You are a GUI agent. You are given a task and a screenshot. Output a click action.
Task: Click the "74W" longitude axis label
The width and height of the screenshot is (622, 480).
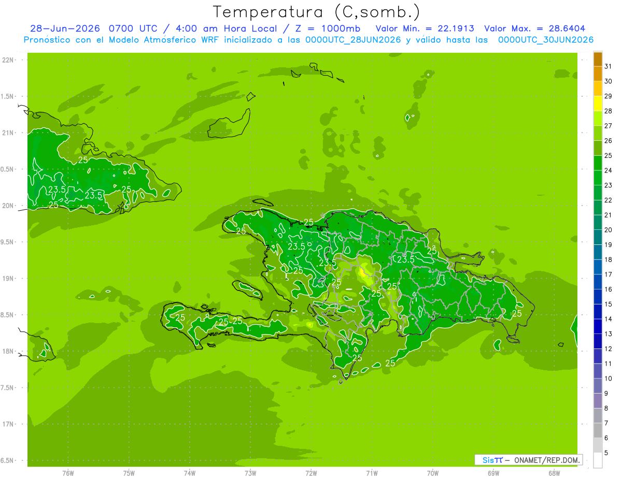tap(190, 473)
